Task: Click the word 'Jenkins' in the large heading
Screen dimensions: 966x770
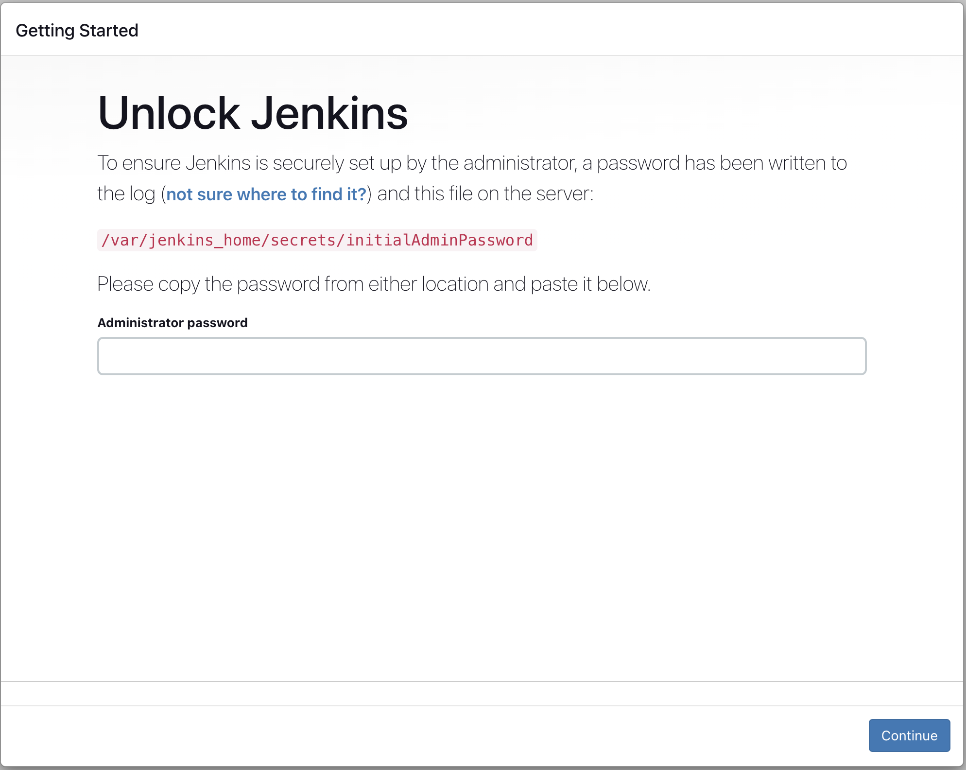Action: (329, 113)
